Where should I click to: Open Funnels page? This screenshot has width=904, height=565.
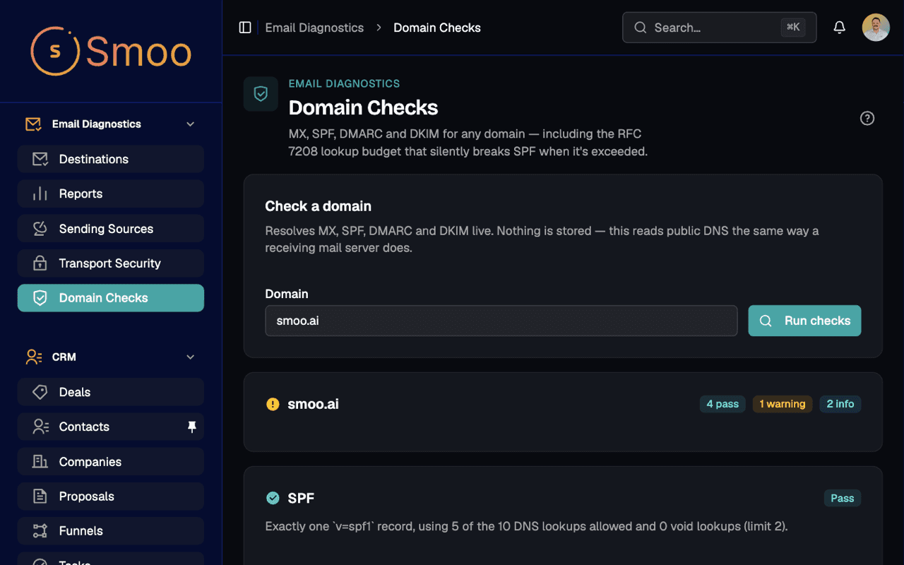point(111,530)
